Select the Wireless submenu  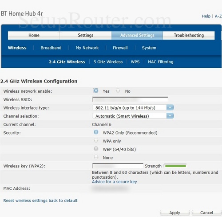pos(17,48)
